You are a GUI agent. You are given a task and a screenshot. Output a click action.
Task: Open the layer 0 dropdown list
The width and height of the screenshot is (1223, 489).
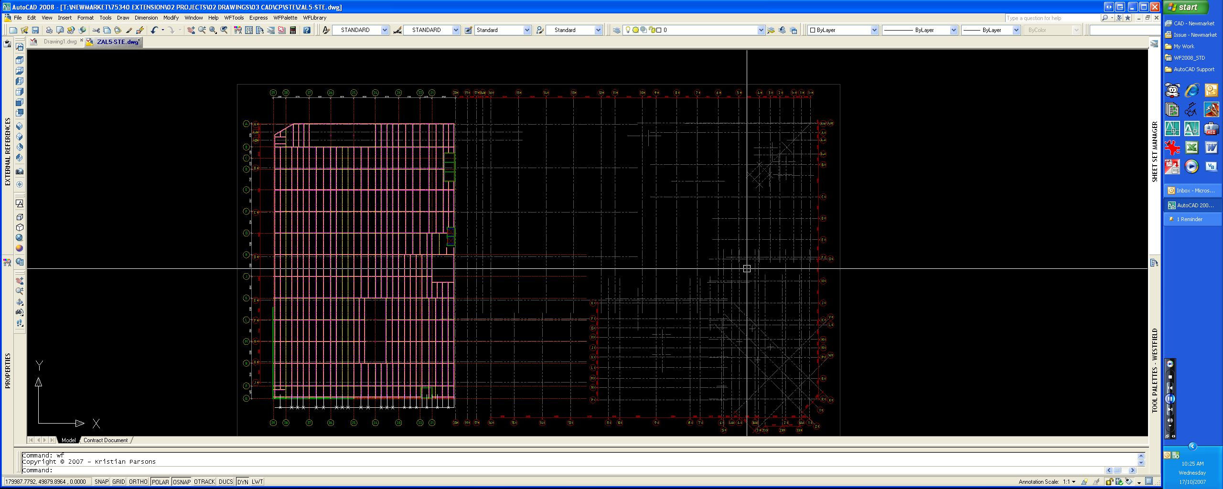click(x=761, y=30)
